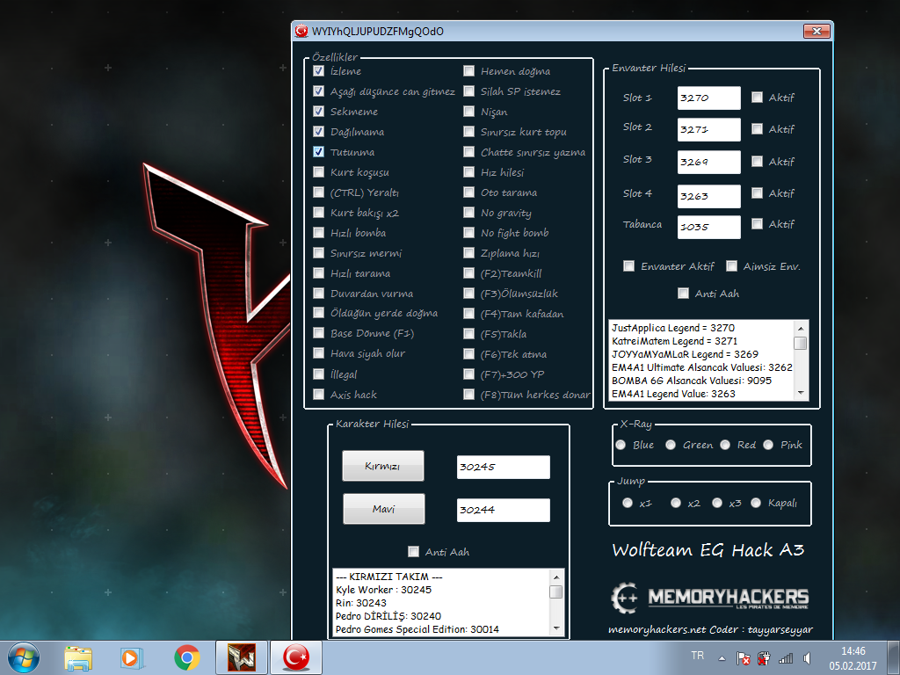Uncheck the Tutunma checkbox
900x675 pixels.
tap(318, 152)
